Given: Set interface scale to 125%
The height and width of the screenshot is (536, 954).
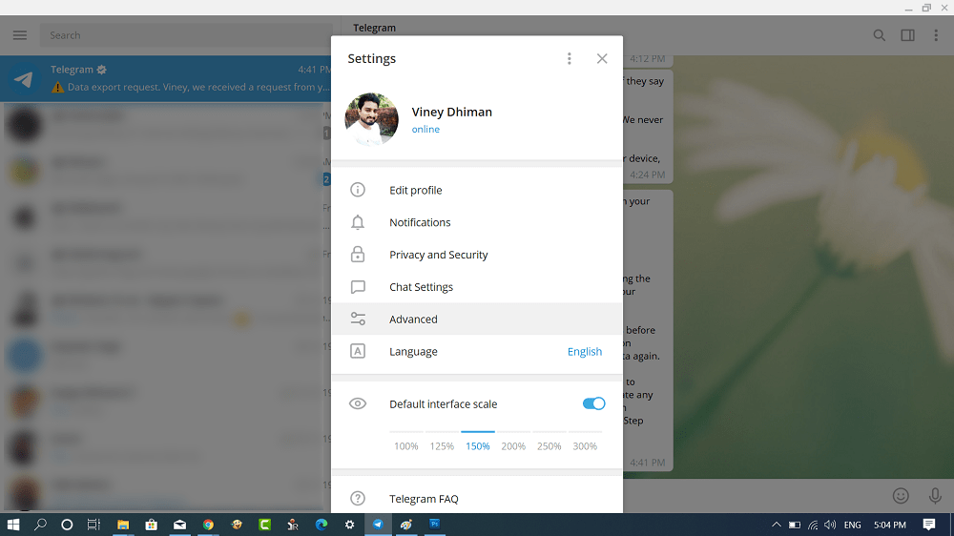Looking at the screenshot, I should (442, 446).
